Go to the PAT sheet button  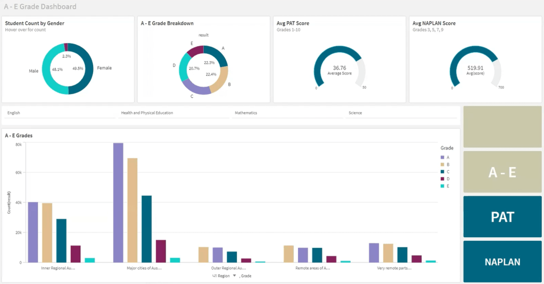point(502,217)
